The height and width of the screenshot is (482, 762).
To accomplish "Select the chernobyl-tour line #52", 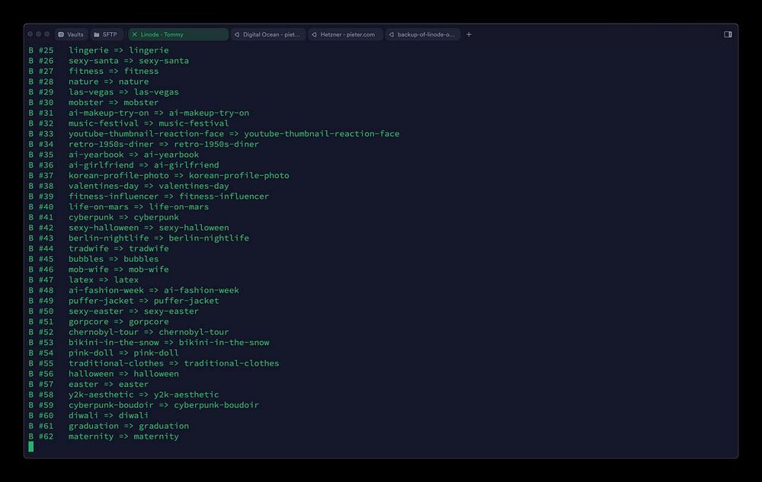I will [128, 332].
